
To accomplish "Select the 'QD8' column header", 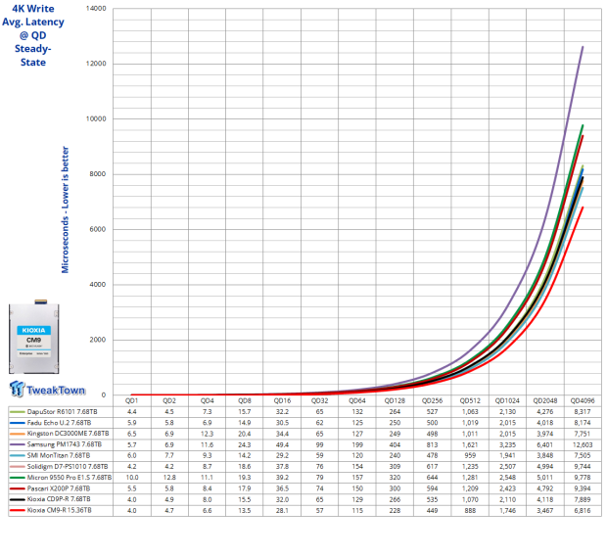I will [x=245, y=400].
